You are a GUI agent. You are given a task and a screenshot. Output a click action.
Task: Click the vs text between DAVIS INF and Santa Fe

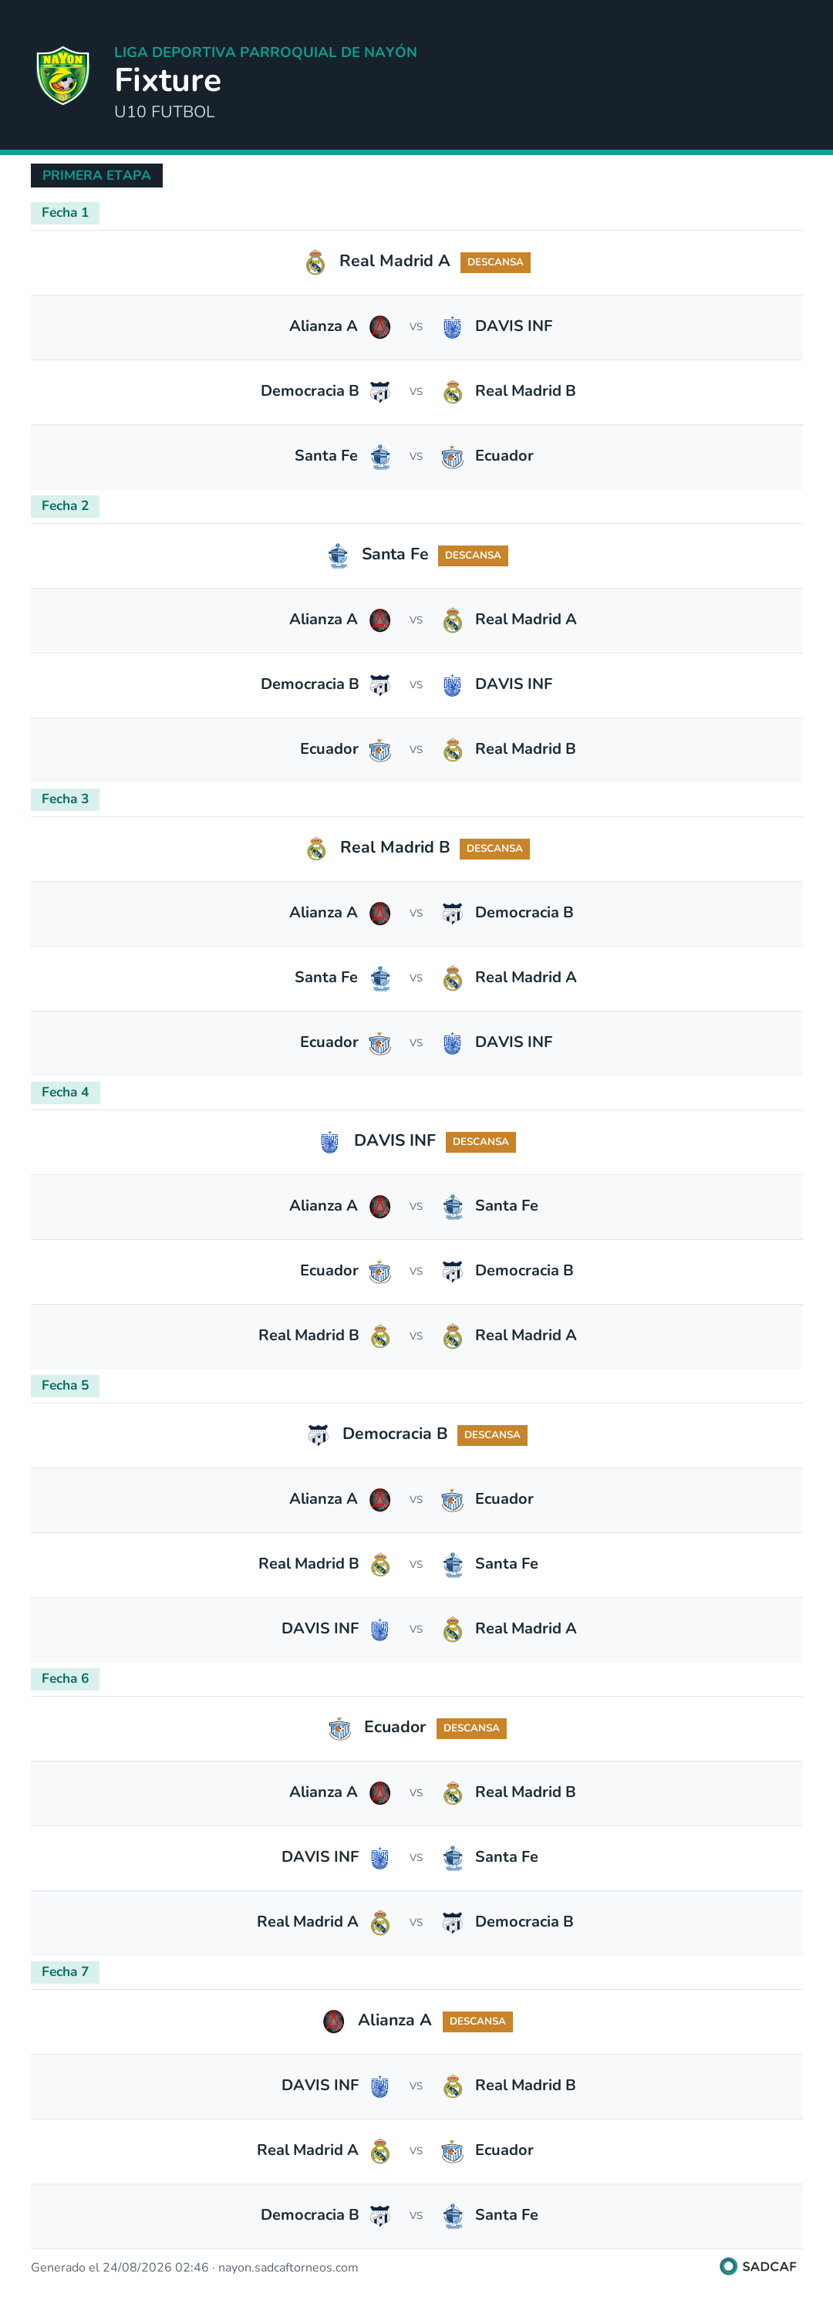tap(416, 1857)
